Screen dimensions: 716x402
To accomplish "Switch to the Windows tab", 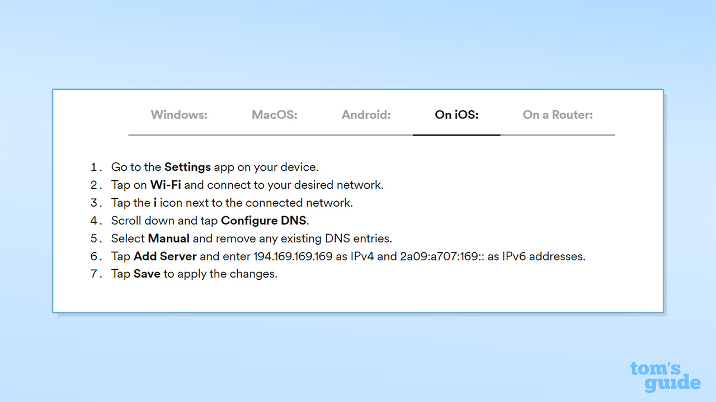I will pyautogui.click(x=179, y=115).
